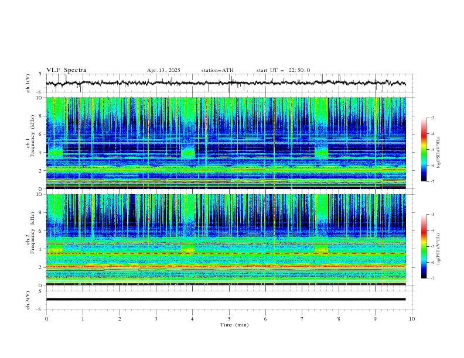The width and height of the screenshot is (464, 358).
Task: Click time axis tick label "7"
Action: pos(302,319)
